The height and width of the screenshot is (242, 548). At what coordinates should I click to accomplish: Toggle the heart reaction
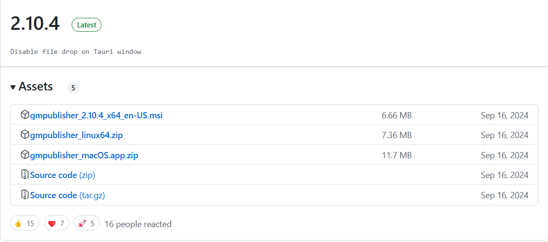click(x=57, y=223)
